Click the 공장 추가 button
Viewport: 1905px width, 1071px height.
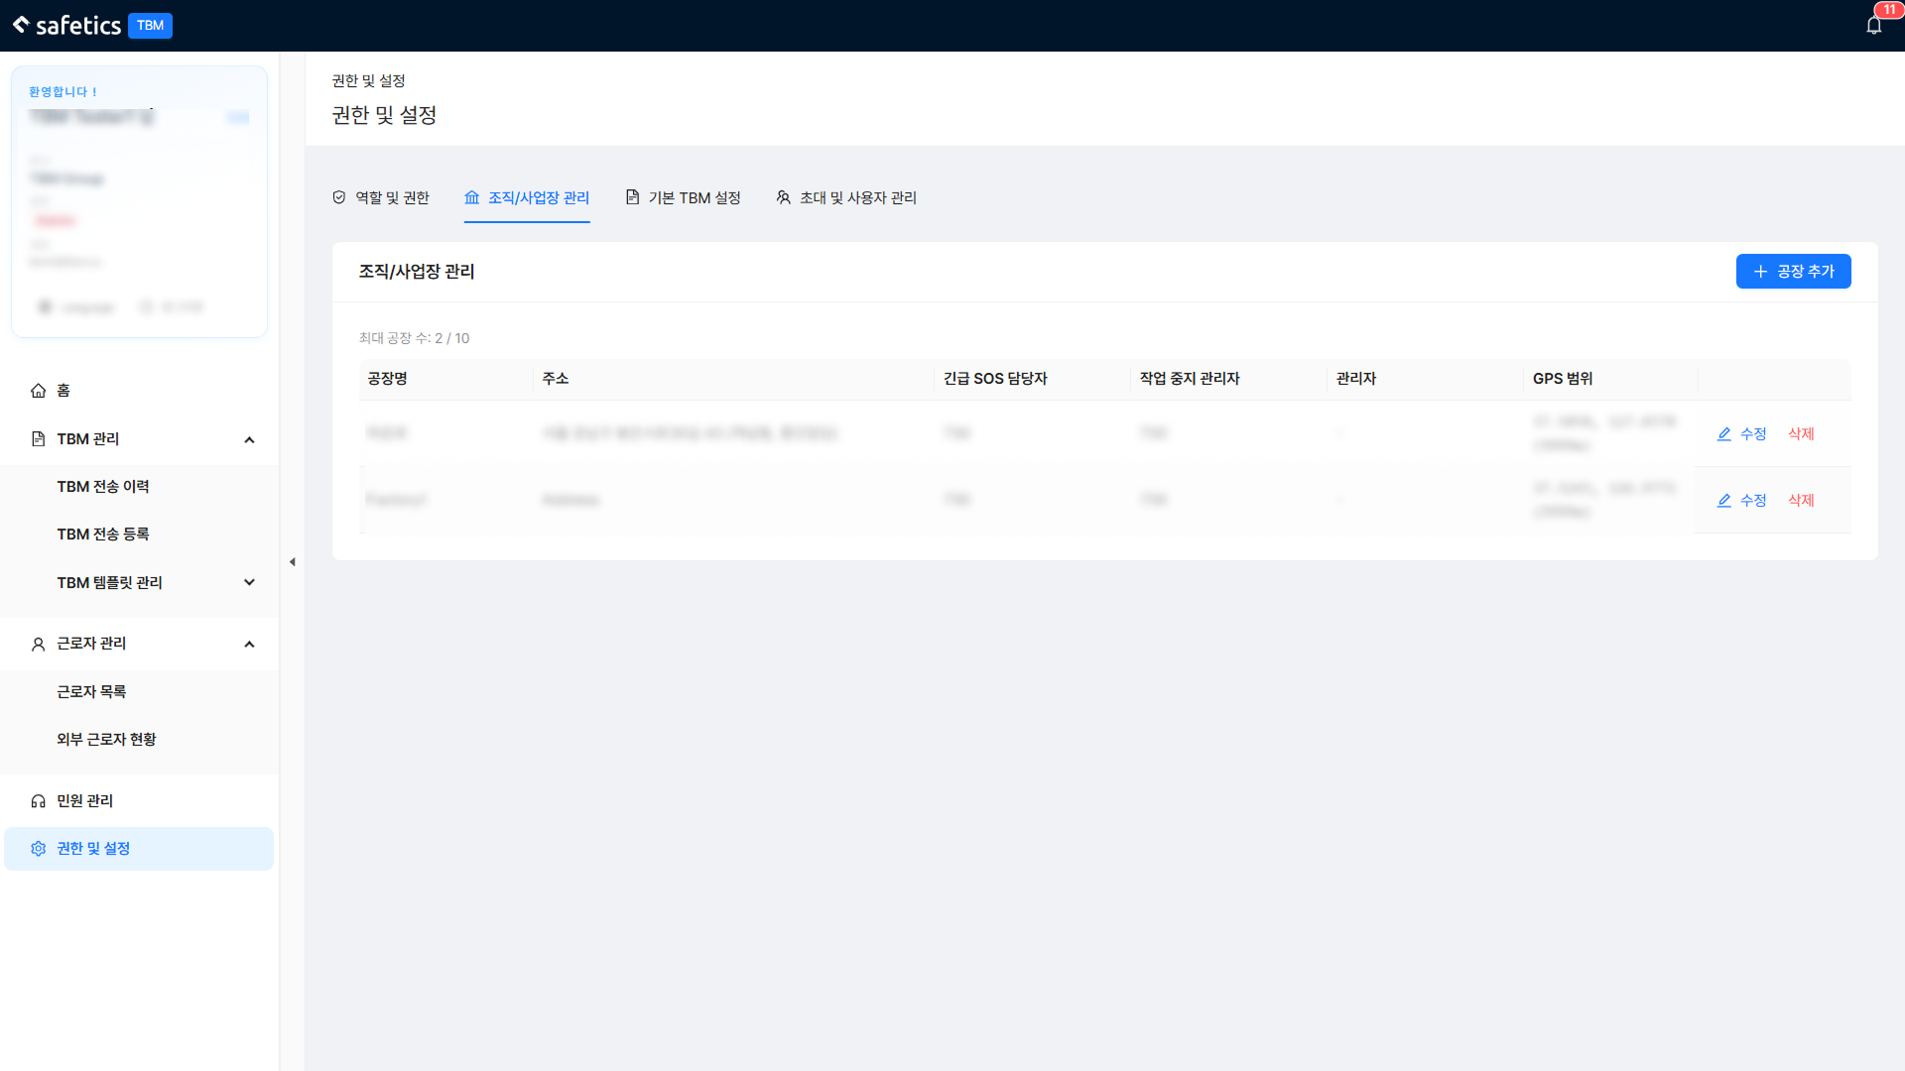(x=1793, y=272)
